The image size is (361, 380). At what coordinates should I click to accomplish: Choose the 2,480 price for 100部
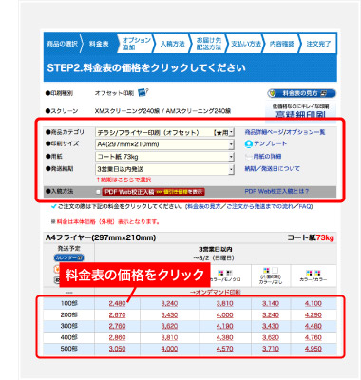(117, 303)
